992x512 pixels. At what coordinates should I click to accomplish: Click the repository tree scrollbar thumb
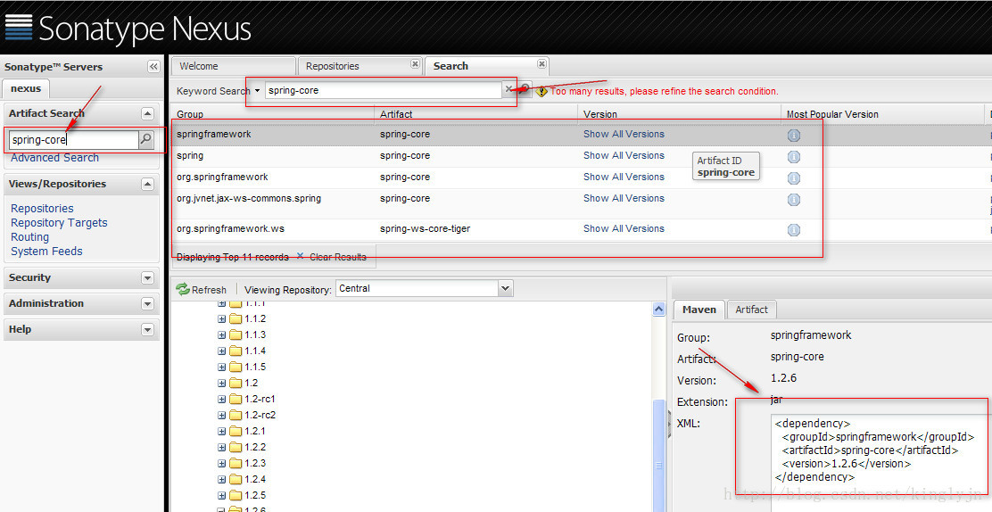(x=658, y=456)
